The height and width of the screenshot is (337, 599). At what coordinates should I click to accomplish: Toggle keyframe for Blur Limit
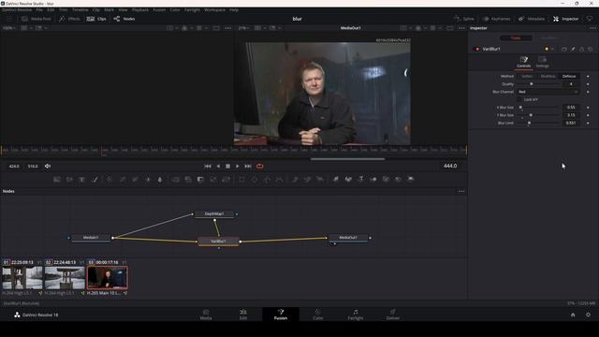[588, 123]
